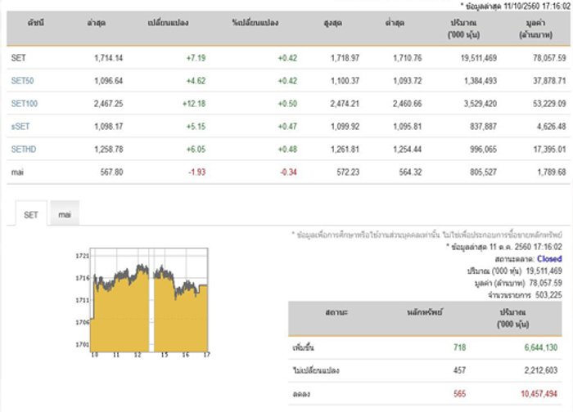The height and width of the screenshot is (412, 573).
Task: Select declining securities count 565
Action: (x=460, y=394)
